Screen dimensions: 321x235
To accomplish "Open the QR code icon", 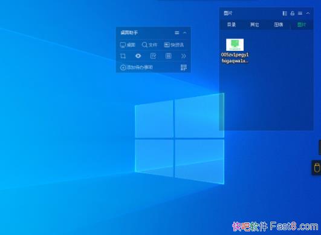I will pyautogui.click(x=184, y=67).
